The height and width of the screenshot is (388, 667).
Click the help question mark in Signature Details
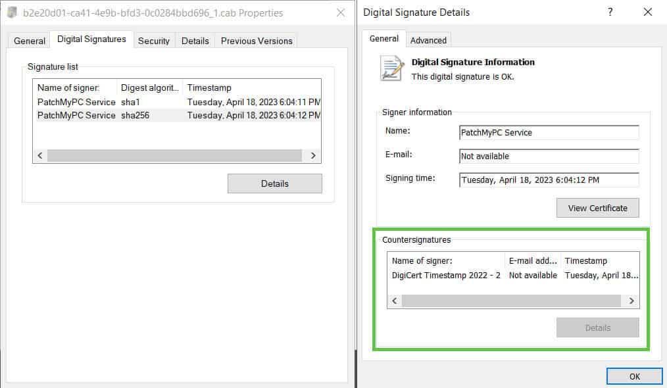610,12
